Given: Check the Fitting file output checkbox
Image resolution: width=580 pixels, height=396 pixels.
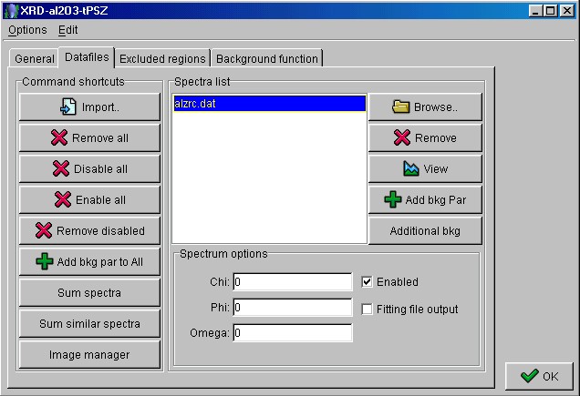Looking at the screenshot, I should 367,310.
